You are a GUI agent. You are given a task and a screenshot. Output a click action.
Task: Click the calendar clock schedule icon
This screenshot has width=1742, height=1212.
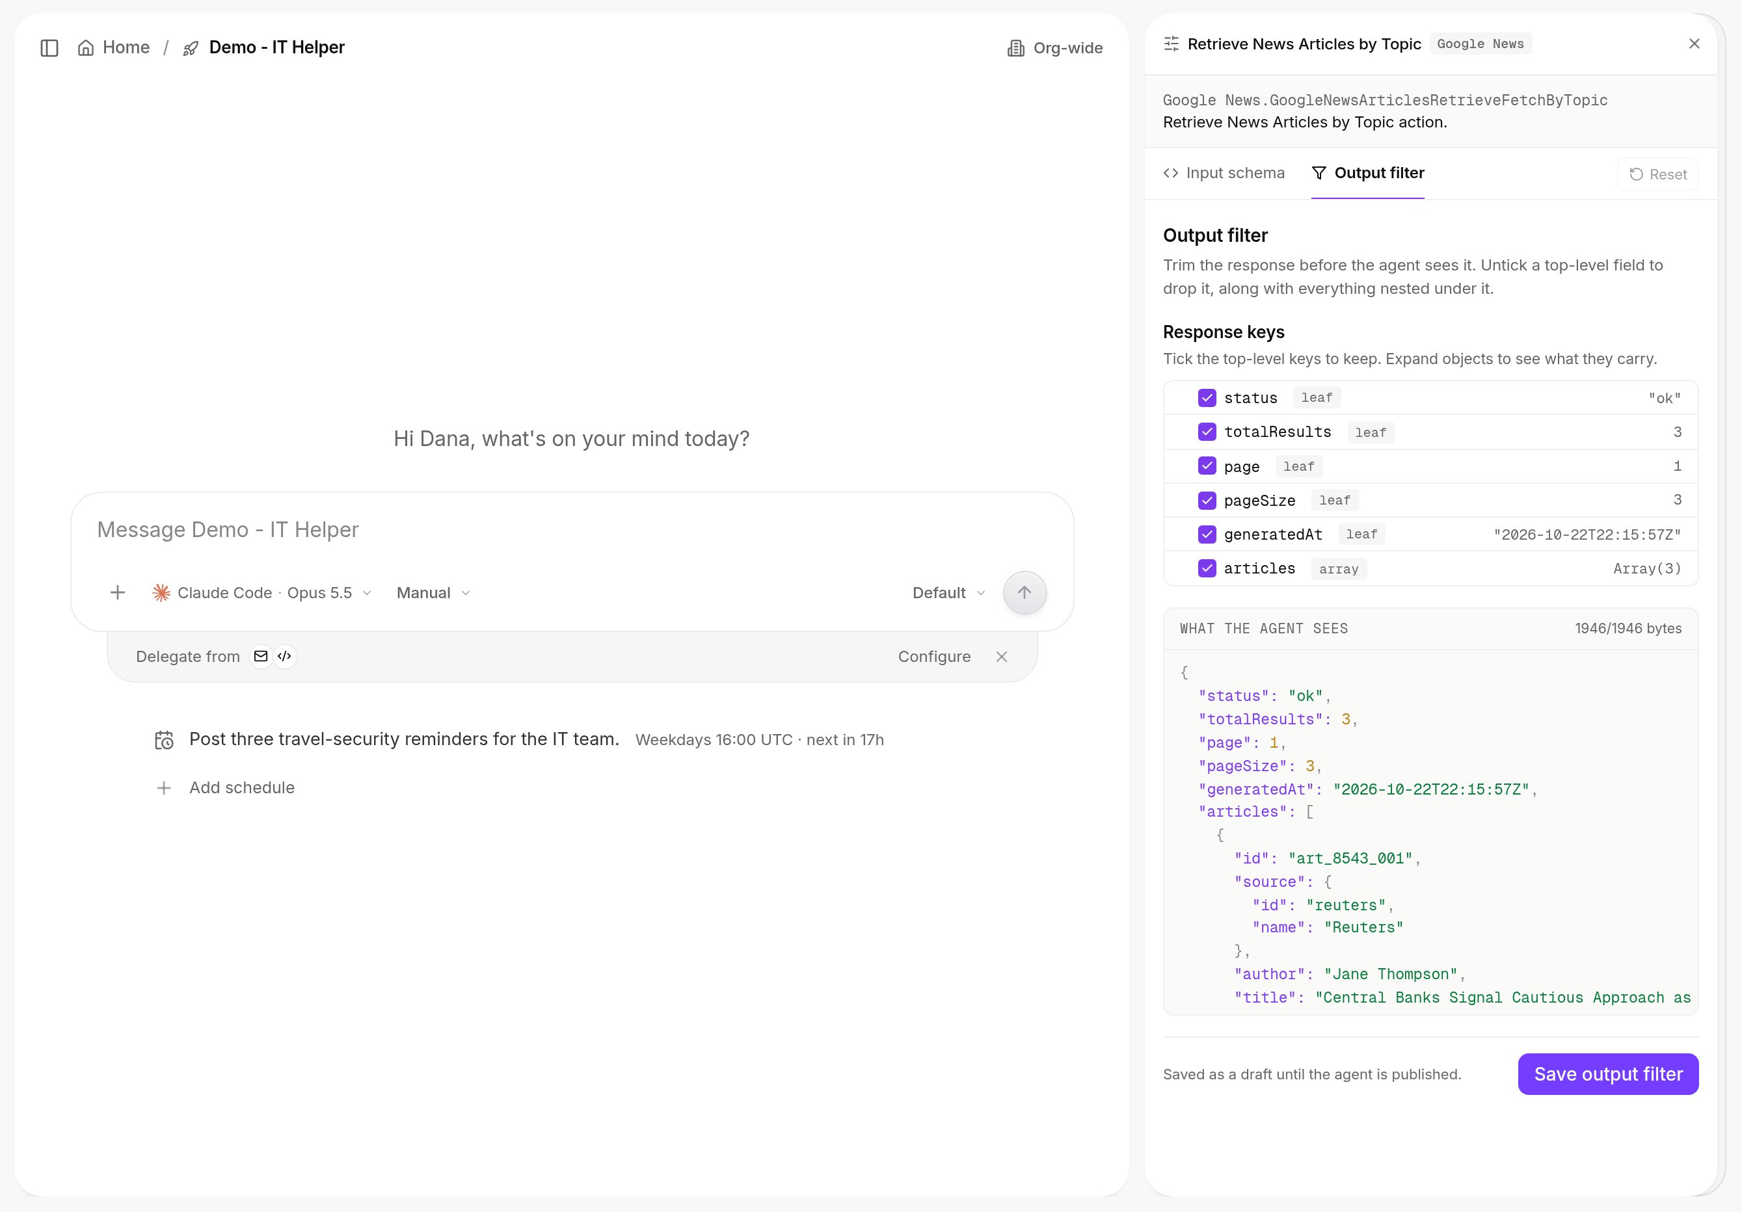click(164, 740)
